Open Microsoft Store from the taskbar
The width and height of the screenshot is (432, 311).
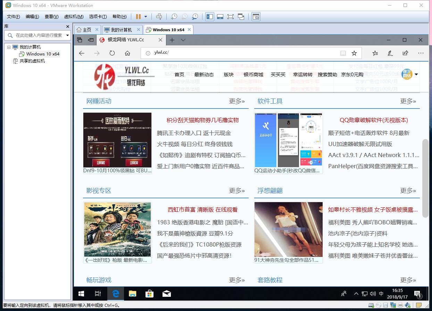[149, 294]
